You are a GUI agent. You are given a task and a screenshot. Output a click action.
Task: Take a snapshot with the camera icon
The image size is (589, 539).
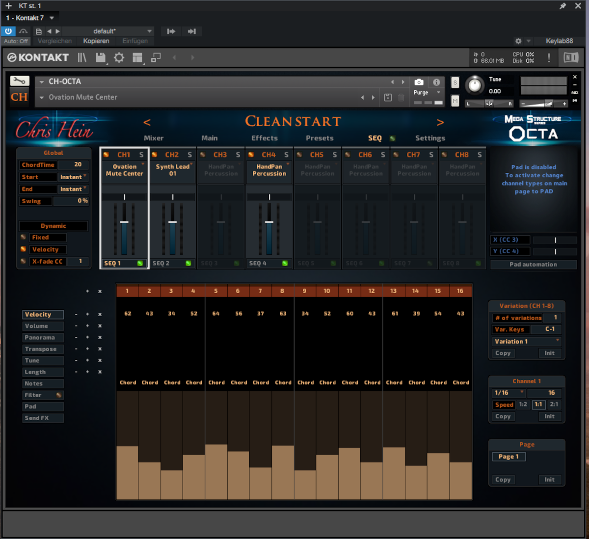pyautogui.click(x=419, y=82)
